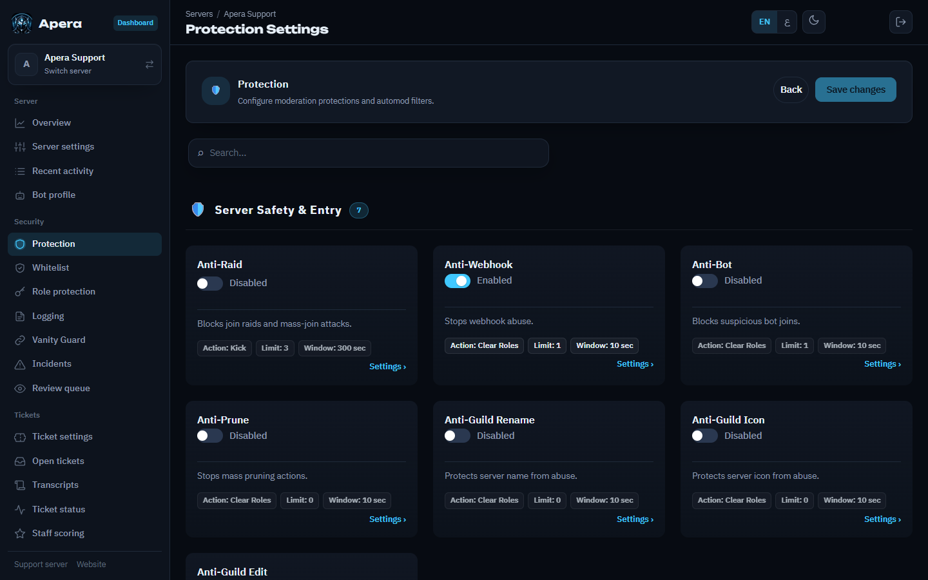Click the Apera Support breadcrumb
This screenshot has width=928, height=580.
(x=249, y=14)
